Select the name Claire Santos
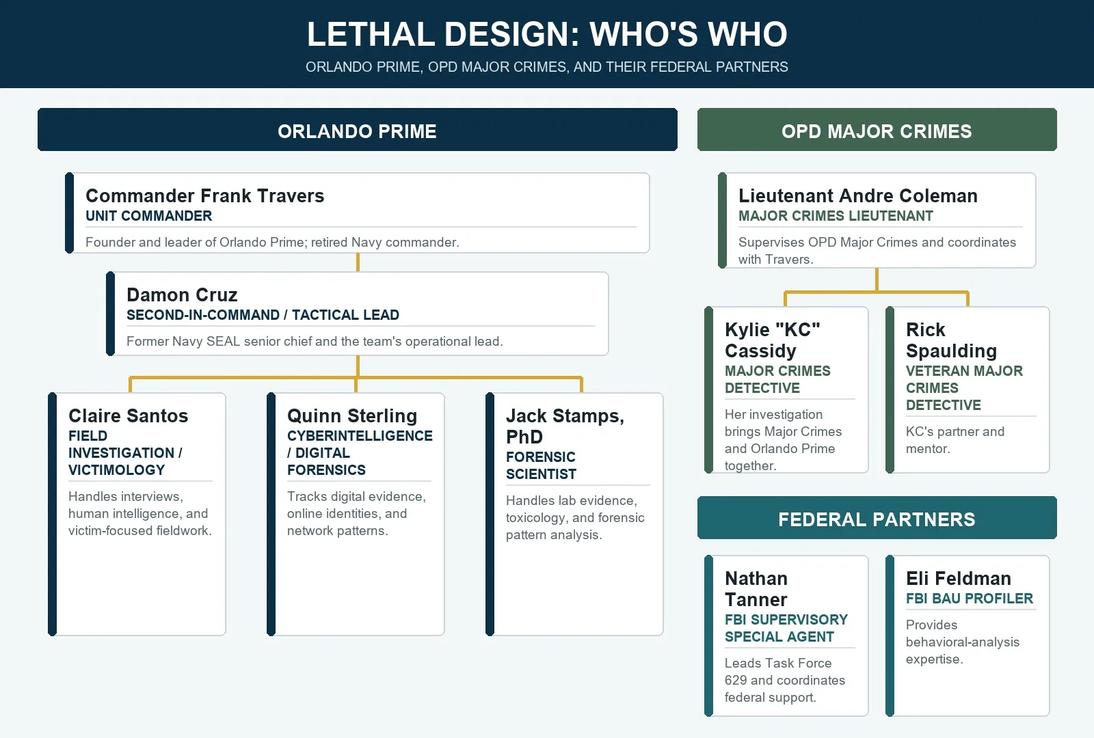 129,416
